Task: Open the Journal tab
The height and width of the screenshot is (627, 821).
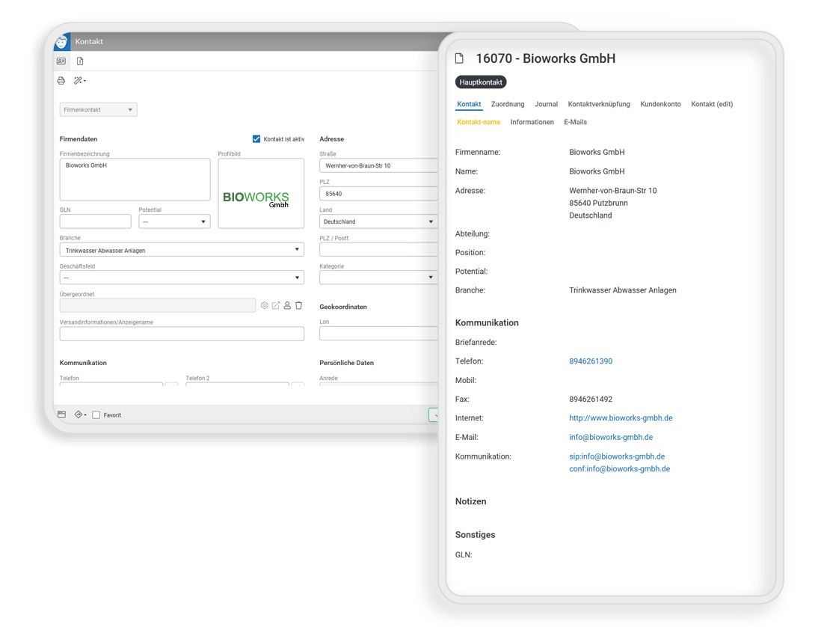Action: [546, 104]
